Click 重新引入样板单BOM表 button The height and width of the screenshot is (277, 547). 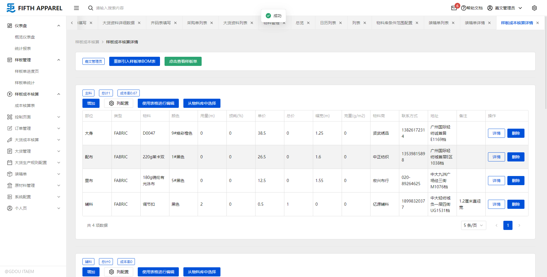coord(135,61)
